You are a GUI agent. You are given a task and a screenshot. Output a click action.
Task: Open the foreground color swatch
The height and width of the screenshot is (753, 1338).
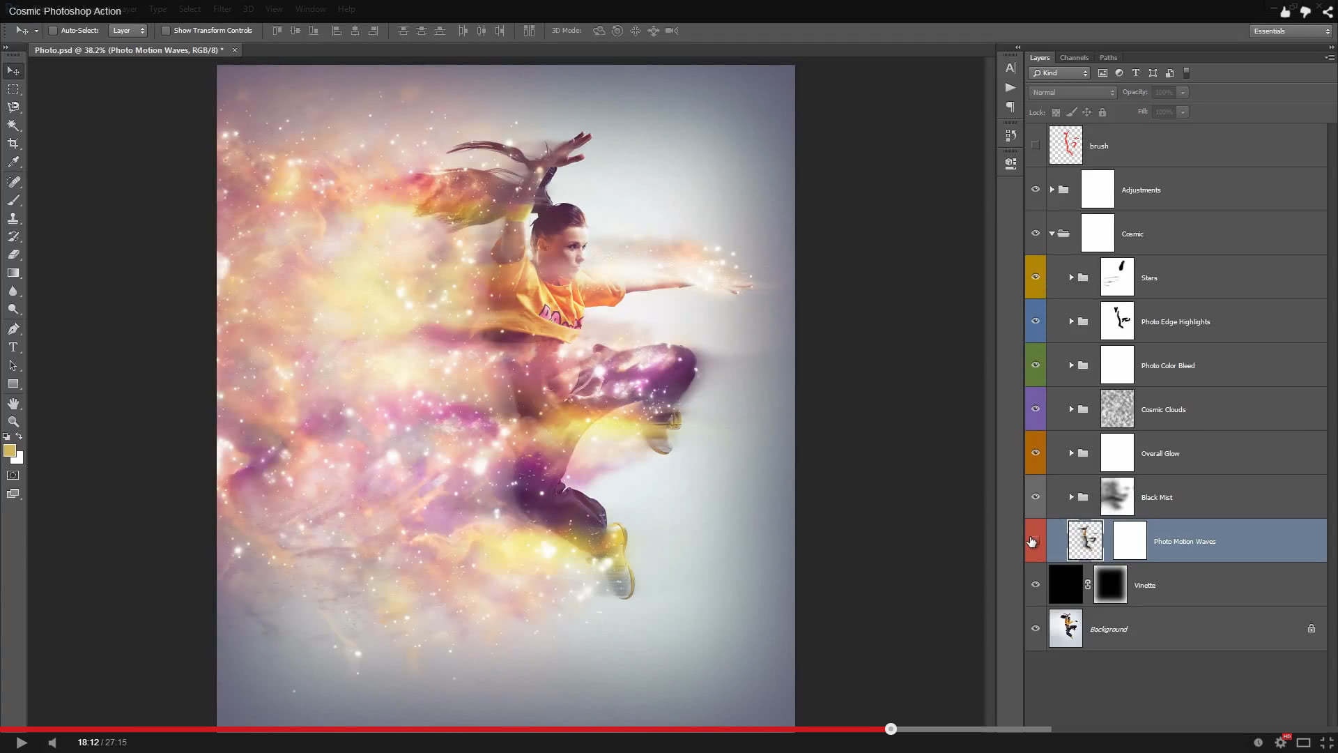9,451
